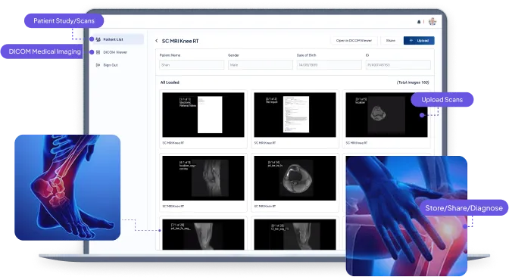This screenshot has height=280, width=509.
Task: Focus the ID field
Action: (398, 65)
